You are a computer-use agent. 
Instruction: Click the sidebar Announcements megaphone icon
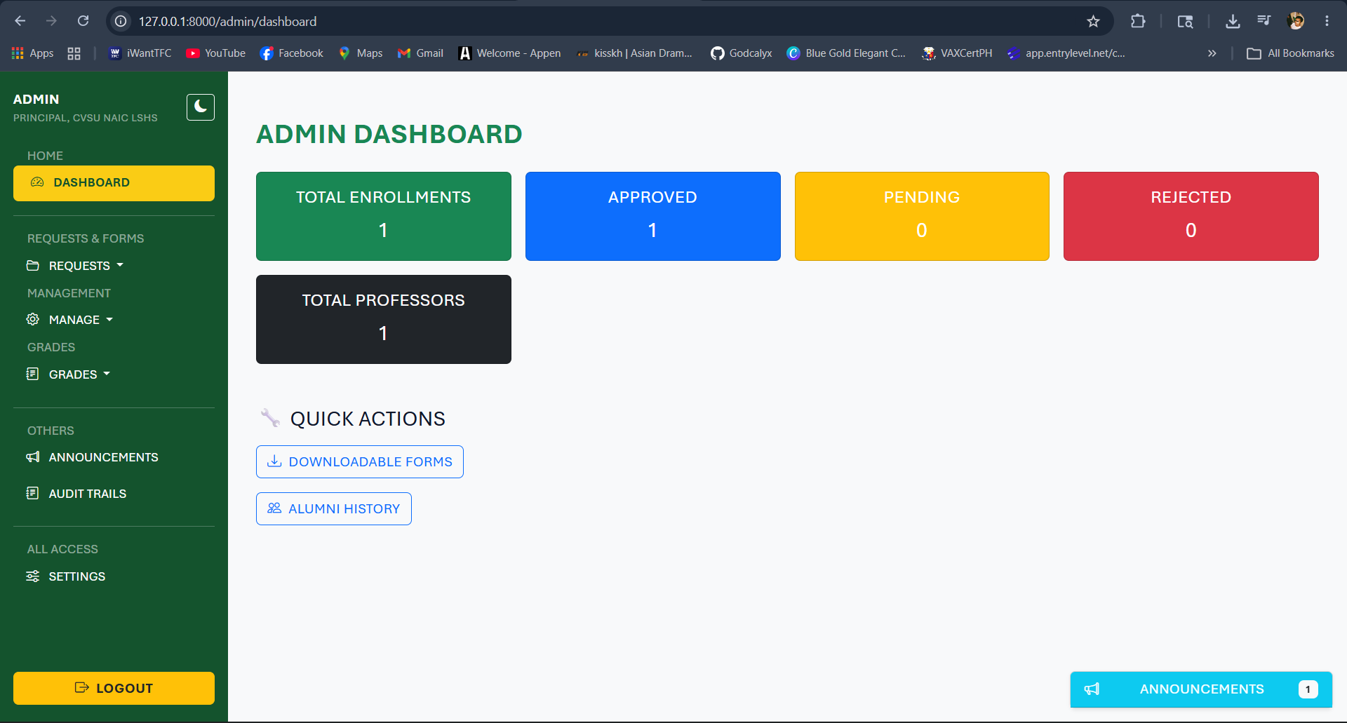[33, 457]
